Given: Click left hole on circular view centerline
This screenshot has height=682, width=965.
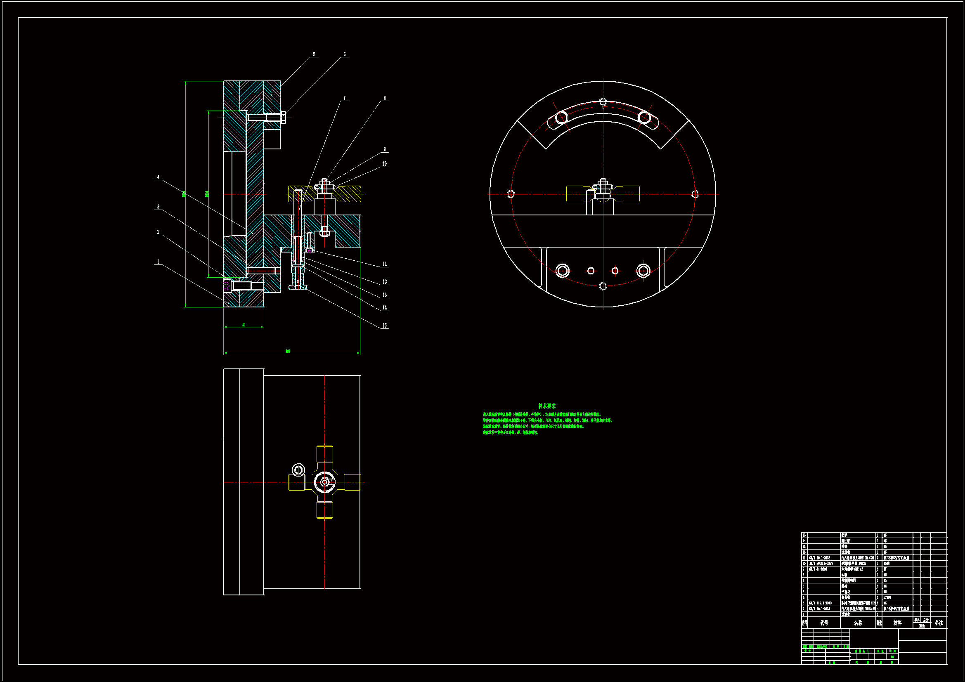Looking at the screenshot, I should pos(511,194).
